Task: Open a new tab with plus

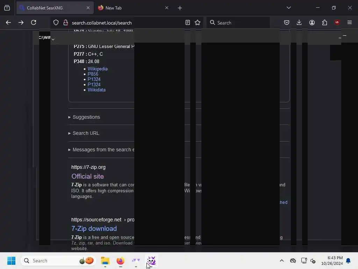Action: click(x=180, y=8)
